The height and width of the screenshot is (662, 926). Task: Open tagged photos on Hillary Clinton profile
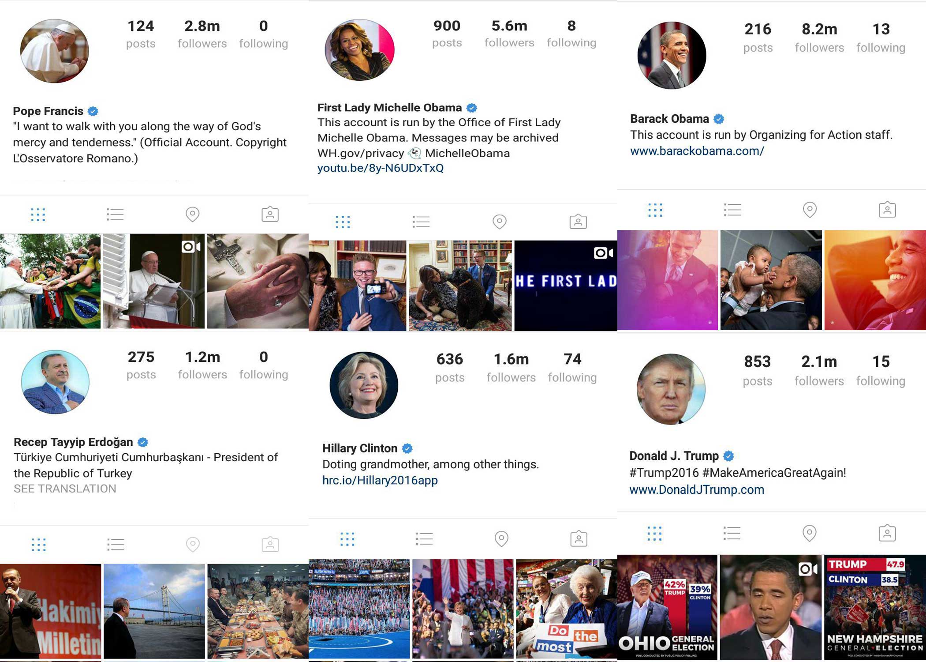579,538
